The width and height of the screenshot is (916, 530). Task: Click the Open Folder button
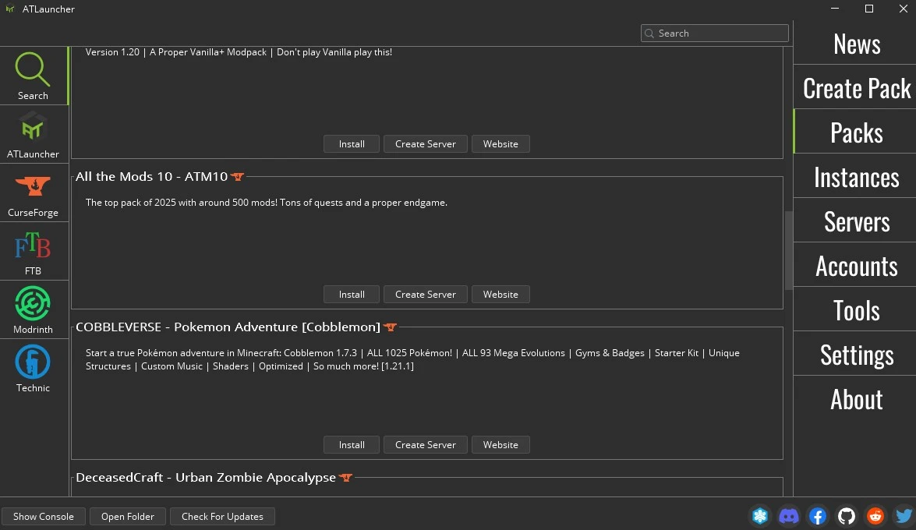point(127,517)
